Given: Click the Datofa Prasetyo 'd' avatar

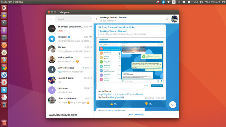Looking at the screenshot, I should [x=52, y=69].
